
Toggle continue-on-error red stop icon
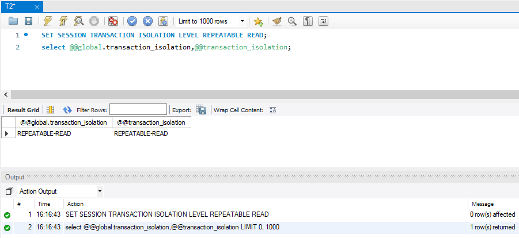(113, 21)
